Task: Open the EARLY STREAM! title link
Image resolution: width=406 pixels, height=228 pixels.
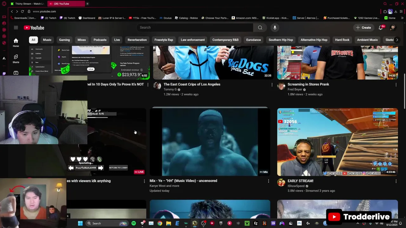Action: pyautogui.click(x=300, y=181)
